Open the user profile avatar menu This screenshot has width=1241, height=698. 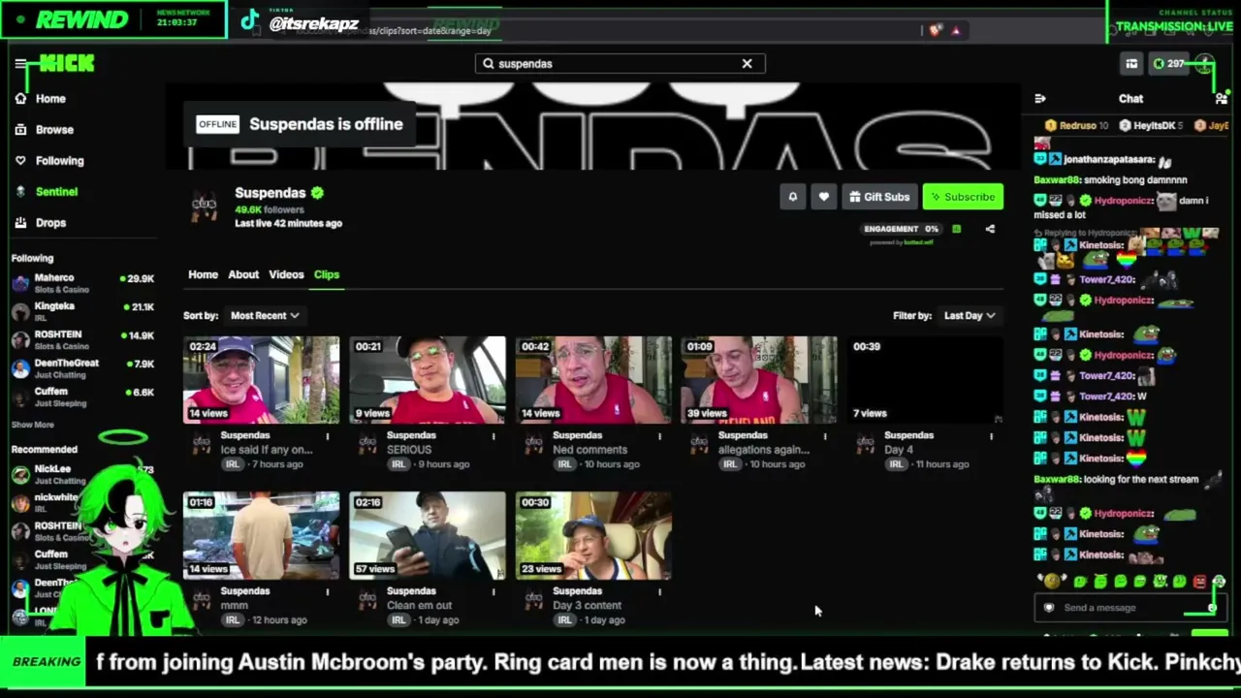click(x=1205, y=64)
